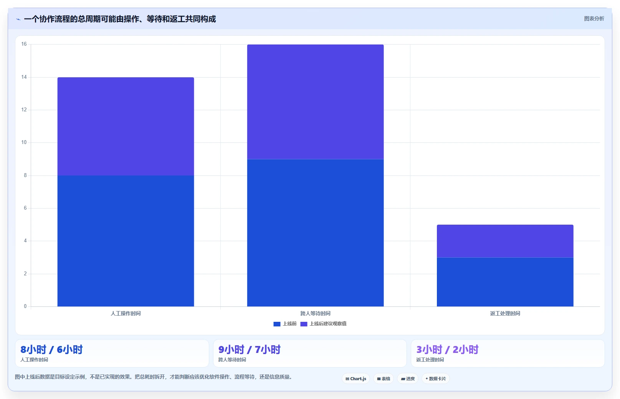
Task: Click the 跨人等待时间 x-axis label
Action: [315, 313]
